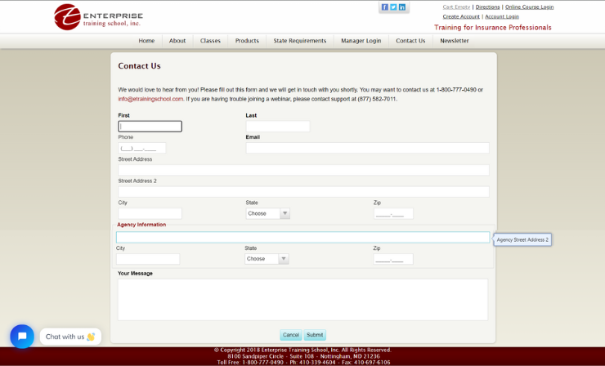Click the Create Account link
The height and width of the screenshot is (366, 605).
(x=461, y=16)
